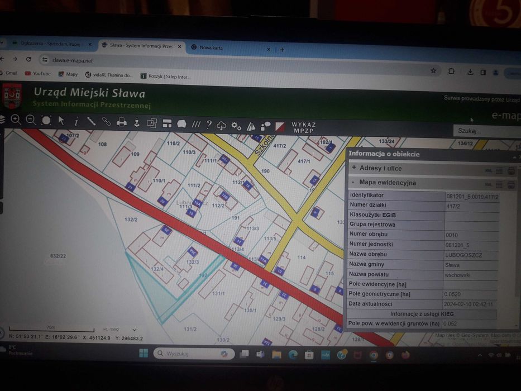Activate the street view pegman tool

(137, 123)
